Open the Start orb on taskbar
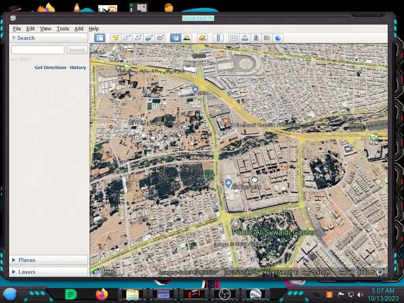The height and width of the screenshot is (303, 404). [10, 294]
